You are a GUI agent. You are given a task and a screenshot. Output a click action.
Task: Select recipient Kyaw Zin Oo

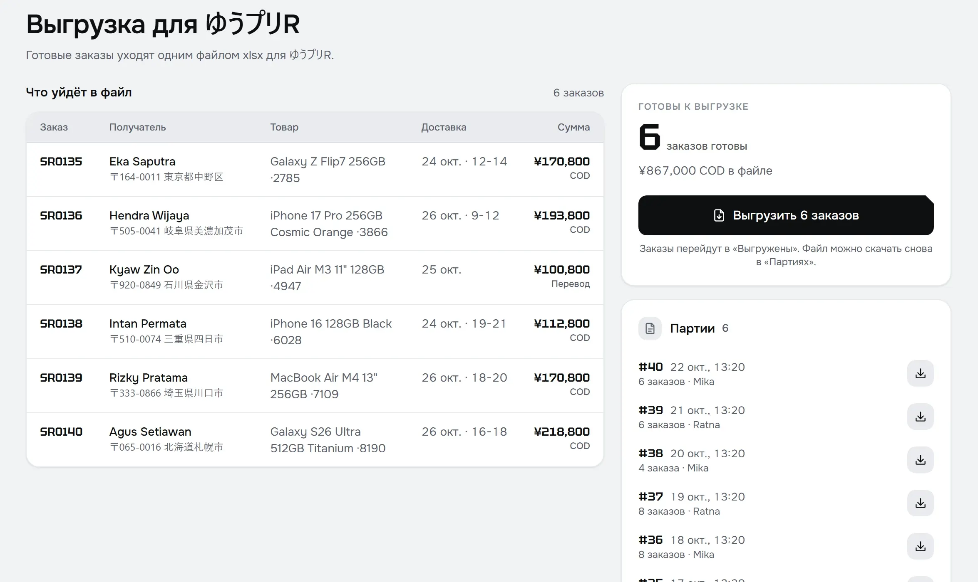click(x=144, y=269)
